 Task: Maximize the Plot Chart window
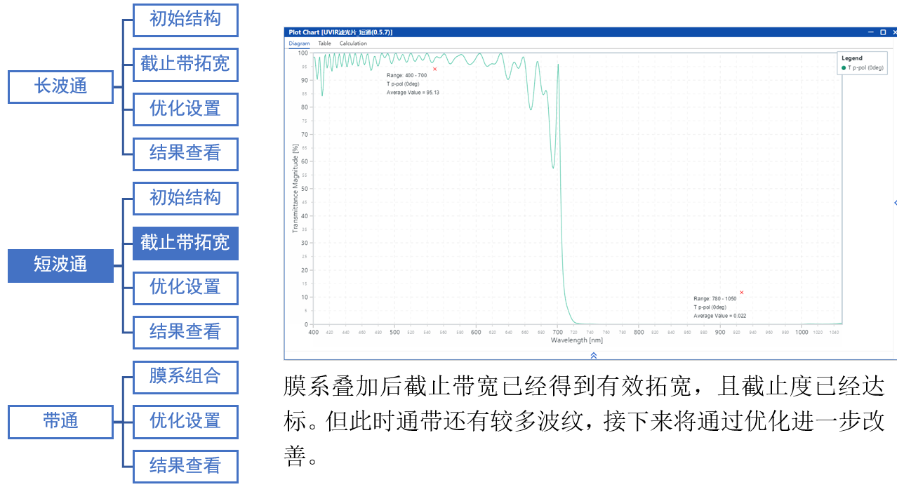pos(882,32)
